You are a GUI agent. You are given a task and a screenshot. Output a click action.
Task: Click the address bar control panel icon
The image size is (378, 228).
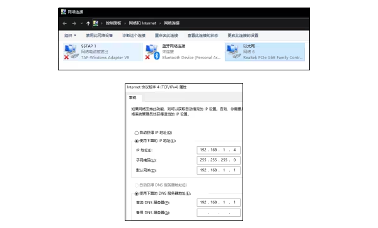(96, 23)
